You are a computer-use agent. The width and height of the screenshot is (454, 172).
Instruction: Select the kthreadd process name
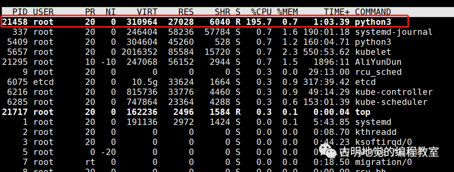[375, 132]
